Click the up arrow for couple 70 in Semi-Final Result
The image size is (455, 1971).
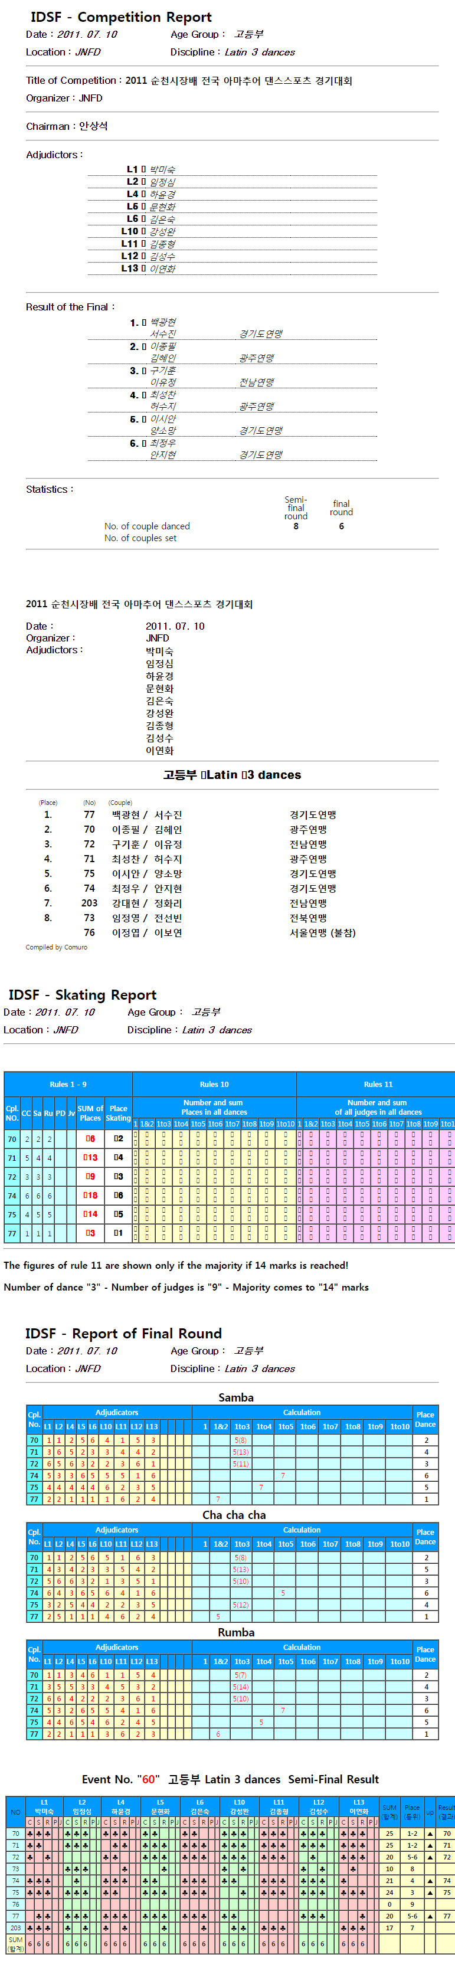tap(430, 1834)
